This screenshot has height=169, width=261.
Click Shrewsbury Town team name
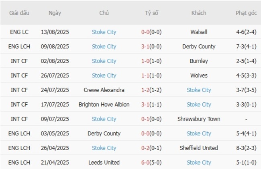click(199, 119)
